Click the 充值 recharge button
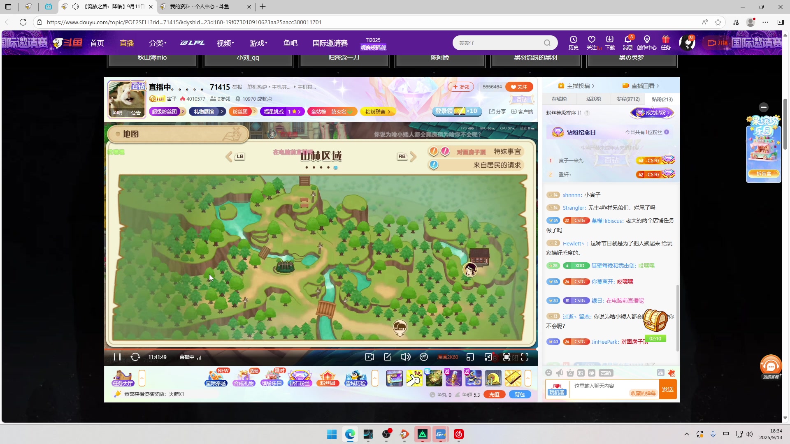 tap(495, 394)
